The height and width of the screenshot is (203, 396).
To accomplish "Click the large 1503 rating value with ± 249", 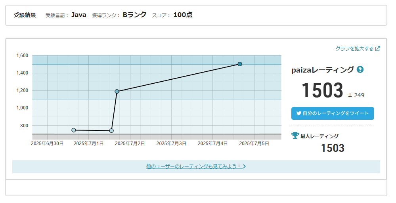I will pos(322,90).
